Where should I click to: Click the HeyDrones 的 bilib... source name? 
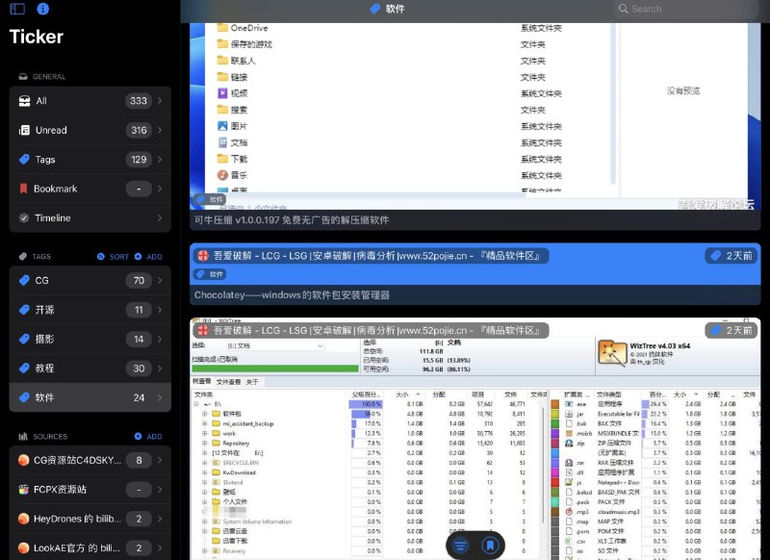tap(77, 519)
